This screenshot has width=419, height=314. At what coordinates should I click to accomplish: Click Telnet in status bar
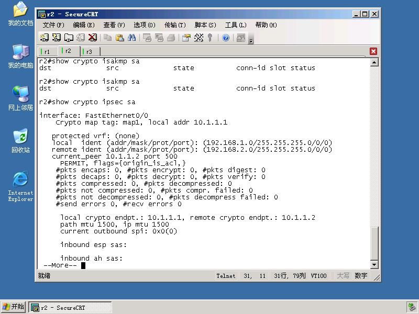point(226,276)
